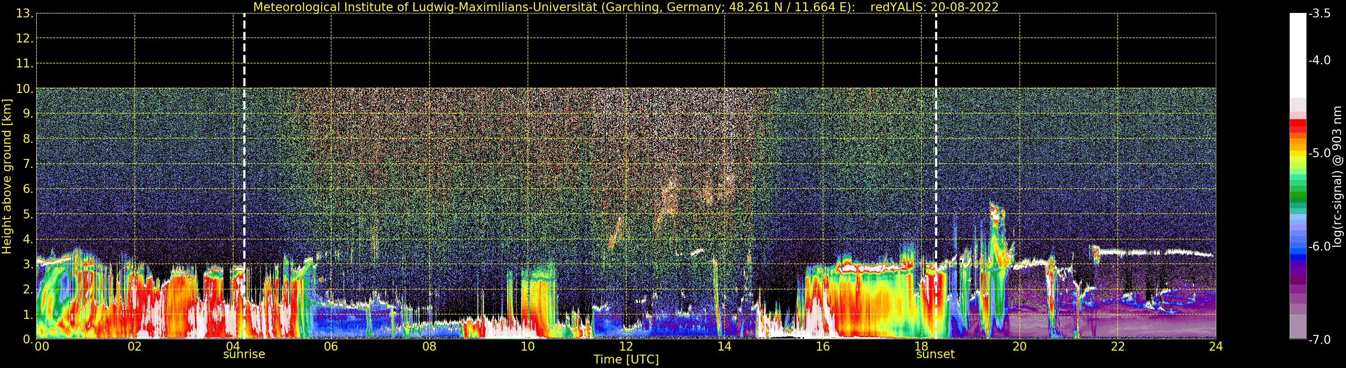Click the 'sunrise' label below the axis
The width and height of the screenshot is (1346, 368).
pyautogui.click(x=244, y=354)
